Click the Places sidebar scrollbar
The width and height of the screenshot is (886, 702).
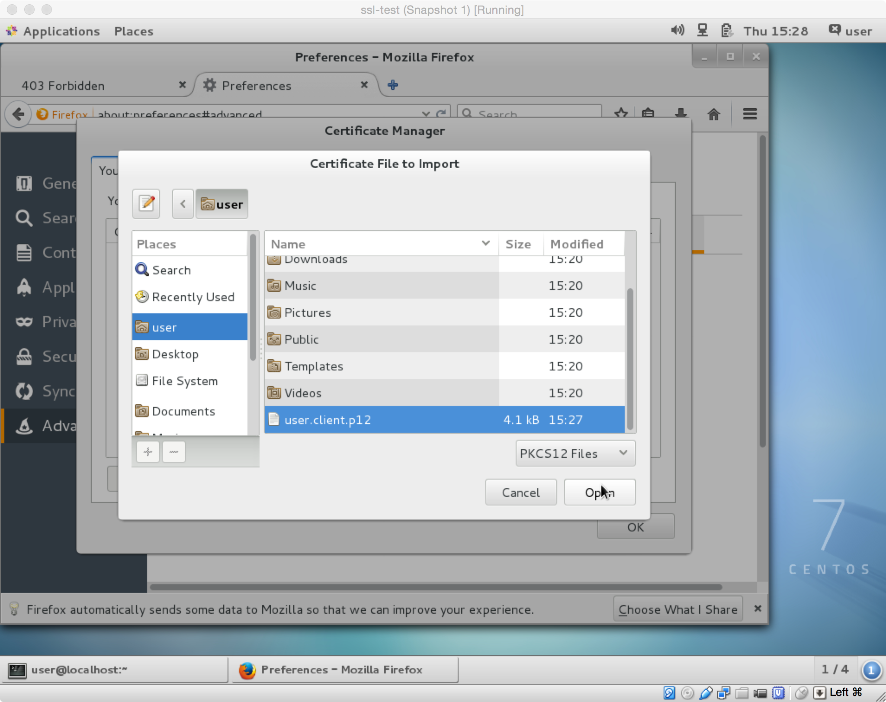tap(253, 297)
